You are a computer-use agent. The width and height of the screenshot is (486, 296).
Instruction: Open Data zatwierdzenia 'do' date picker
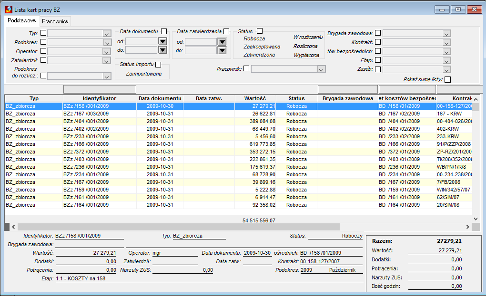pos(222,50)
